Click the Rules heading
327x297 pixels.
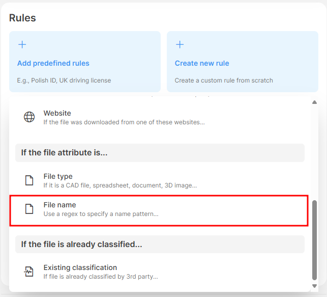[x=22, y=18]
